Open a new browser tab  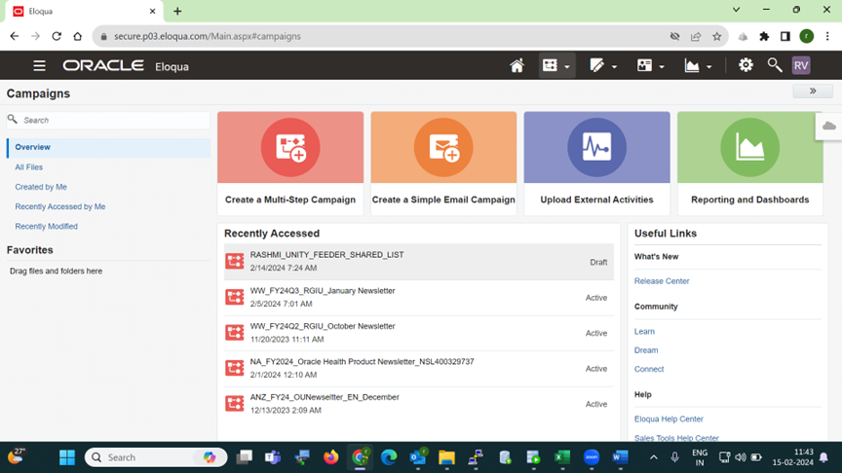(177, 11)
